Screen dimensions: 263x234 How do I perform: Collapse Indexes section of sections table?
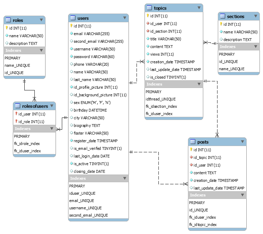tap(256, 46)
